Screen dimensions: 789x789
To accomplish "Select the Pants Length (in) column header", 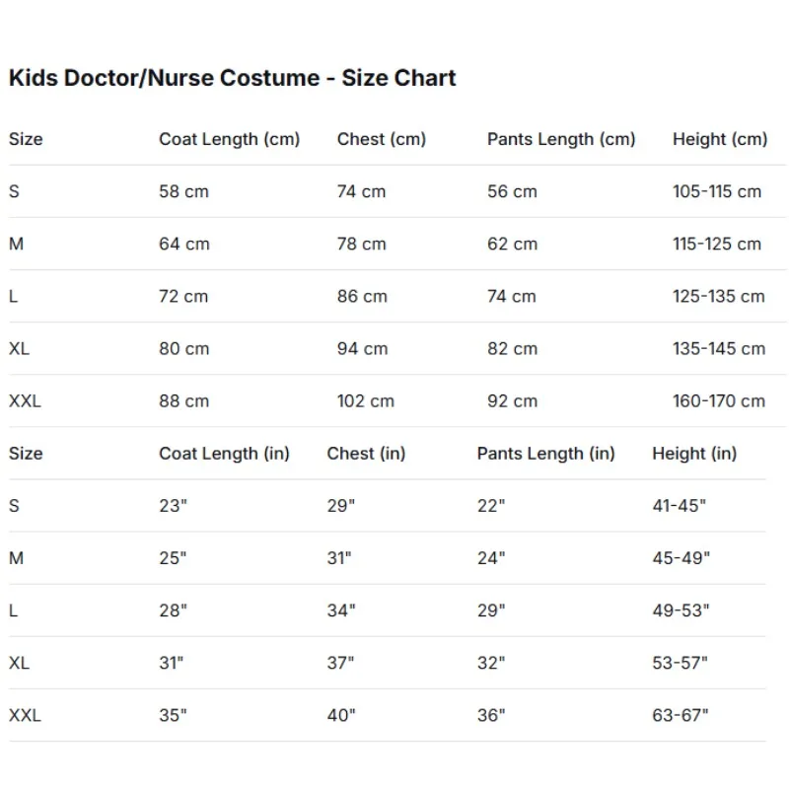I will click(545, 454).
